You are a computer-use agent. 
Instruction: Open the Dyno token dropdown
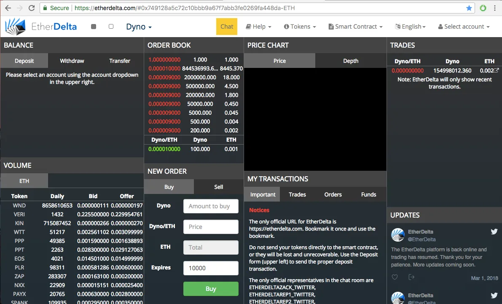click(139, 27)
